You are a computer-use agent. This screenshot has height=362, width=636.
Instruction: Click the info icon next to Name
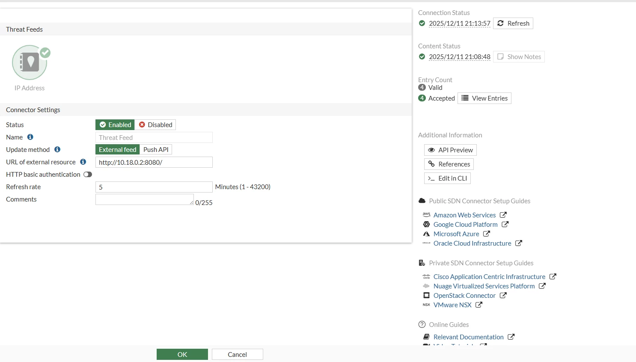pos(30,137)
